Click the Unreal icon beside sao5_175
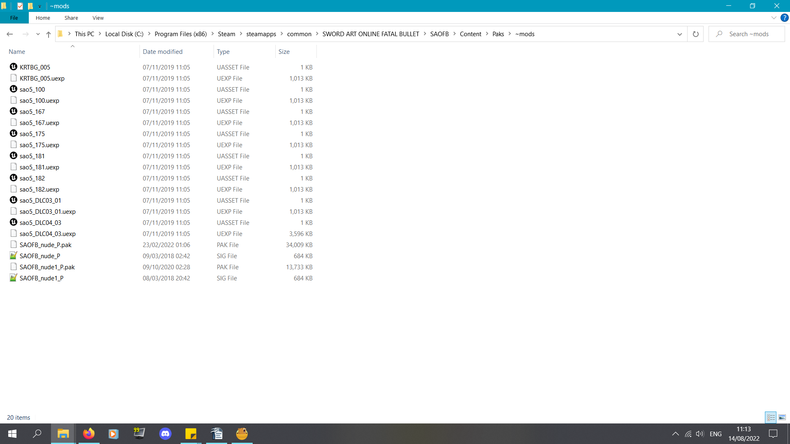 [14, 134]
